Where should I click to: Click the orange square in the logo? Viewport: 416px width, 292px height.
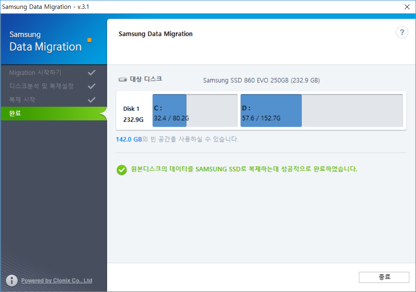(89, 40)
